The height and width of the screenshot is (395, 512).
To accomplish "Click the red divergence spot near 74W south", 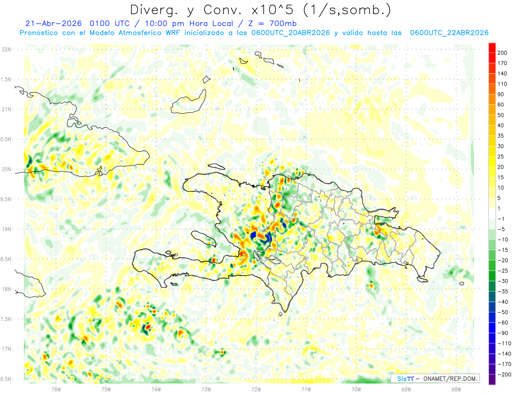I will click(x=148, y=327).
